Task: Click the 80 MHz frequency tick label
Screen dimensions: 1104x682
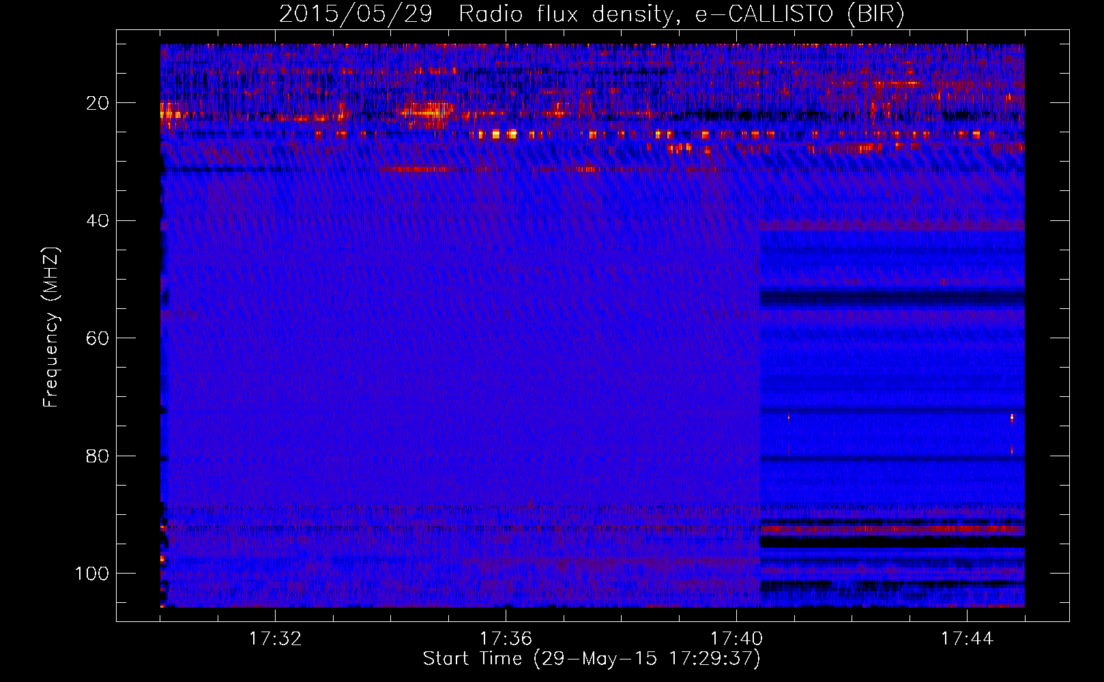Action: [x=98, y=456]
